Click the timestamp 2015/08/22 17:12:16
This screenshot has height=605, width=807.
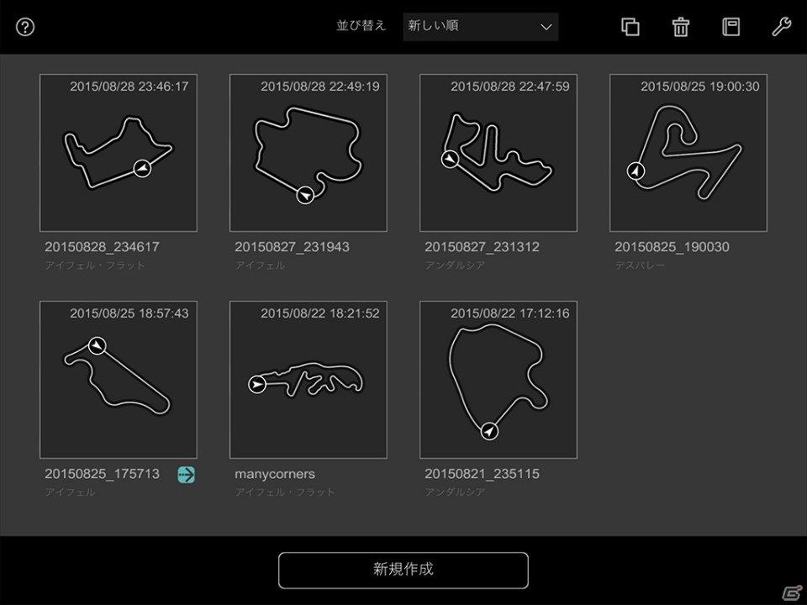[x=510, y=313]
